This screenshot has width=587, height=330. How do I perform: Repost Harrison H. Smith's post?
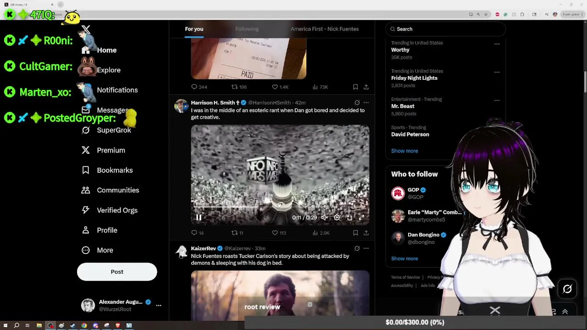237,233
